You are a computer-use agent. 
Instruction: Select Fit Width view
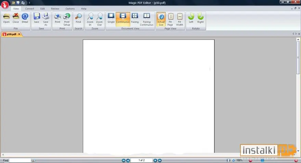[180, 19]
